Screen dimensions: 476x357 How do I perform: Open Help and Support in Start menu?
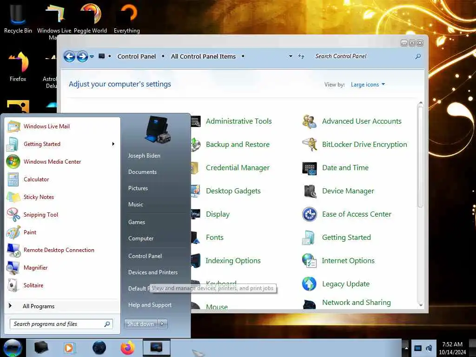[150, 305]
